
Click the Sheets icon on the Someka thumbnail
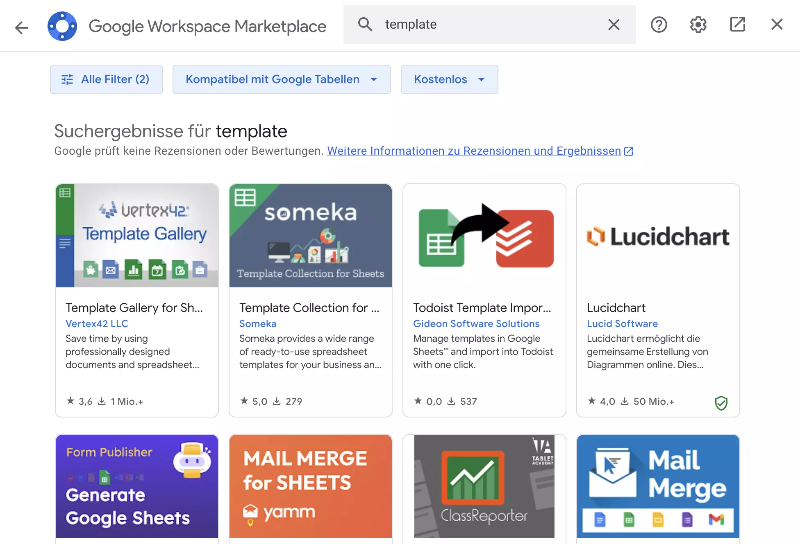click(x=245, y=198)
